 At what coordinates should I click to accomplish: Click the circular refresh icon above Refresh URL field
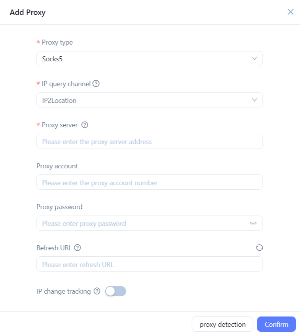pos(260,248)
